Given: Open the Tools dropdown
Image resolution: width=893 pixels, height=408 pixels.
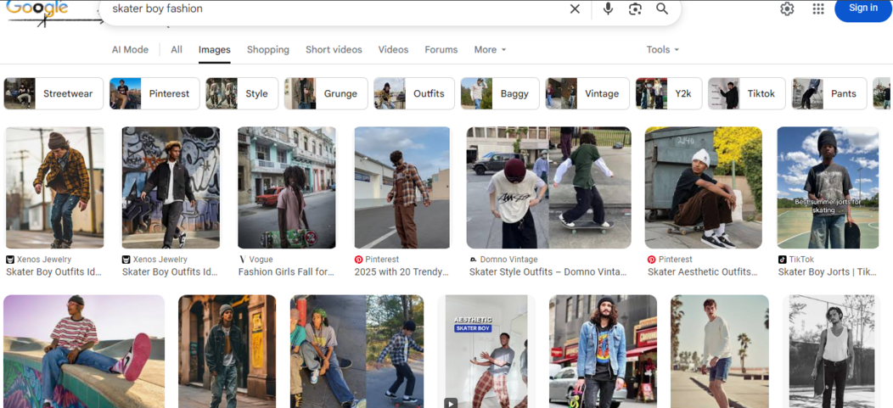Looking at the screenshot, I should click(662, 50).
